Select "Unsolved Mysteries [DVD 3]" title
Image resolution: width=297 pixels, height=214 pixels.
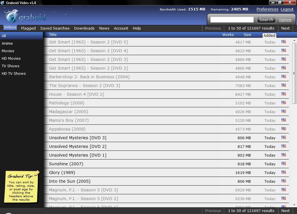pyautogui.click(x=78, y=138)
